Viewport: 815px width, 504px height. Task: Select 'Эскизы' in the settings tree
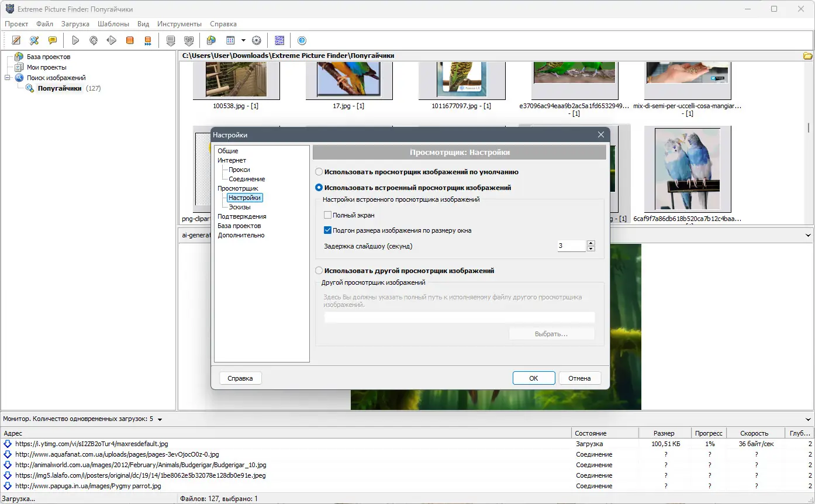pyautogui.click(x=240, y=207)
